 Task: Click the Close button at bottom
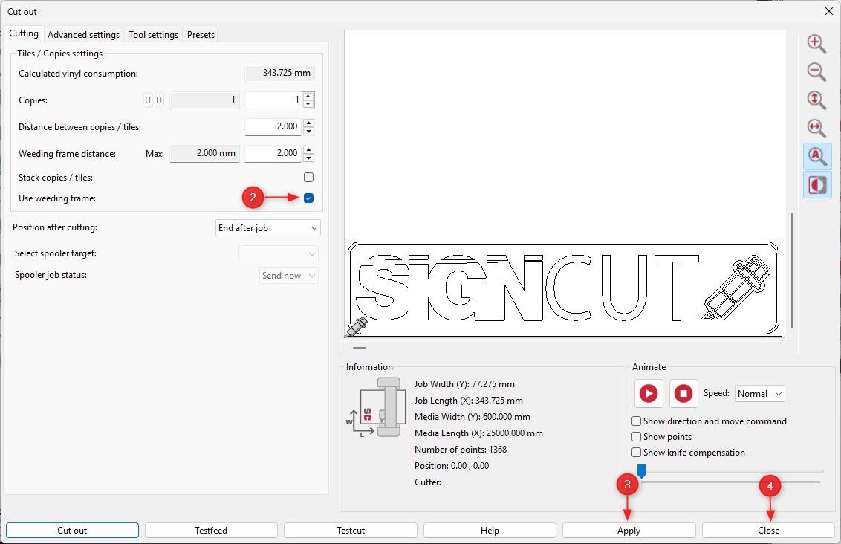pyautogui.click(x=768, y=530)
